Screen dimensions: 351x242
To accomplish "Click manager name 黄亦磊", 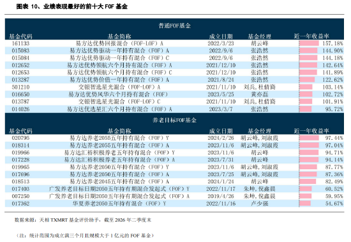I will point(260,95).
